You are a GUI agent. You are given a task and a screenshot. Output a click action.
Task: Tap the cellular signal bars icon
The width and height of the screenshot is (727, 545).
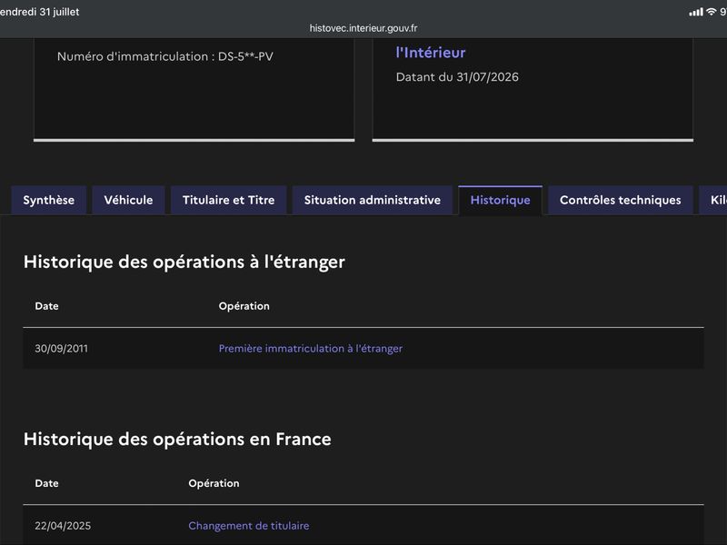coord(696,12)
